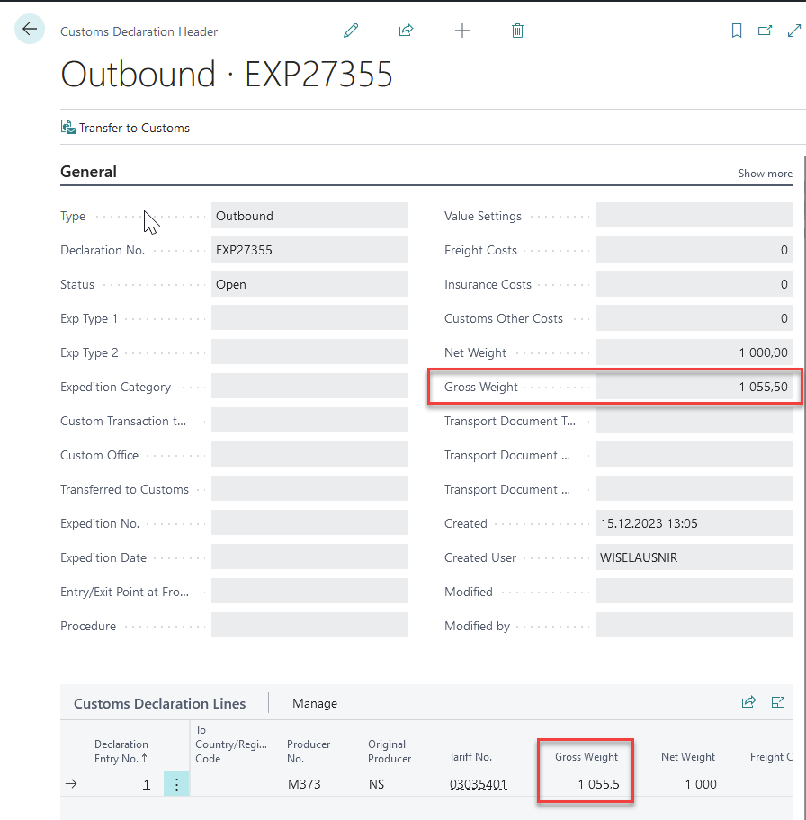Sort by Declaration Entry No. column

(x=121, y=751)
